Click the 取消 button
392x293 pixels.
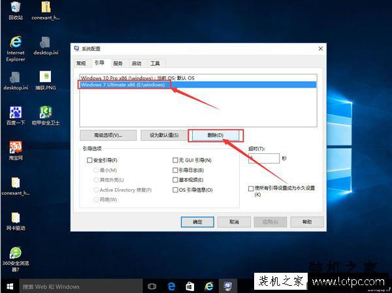tap(234, 222)
